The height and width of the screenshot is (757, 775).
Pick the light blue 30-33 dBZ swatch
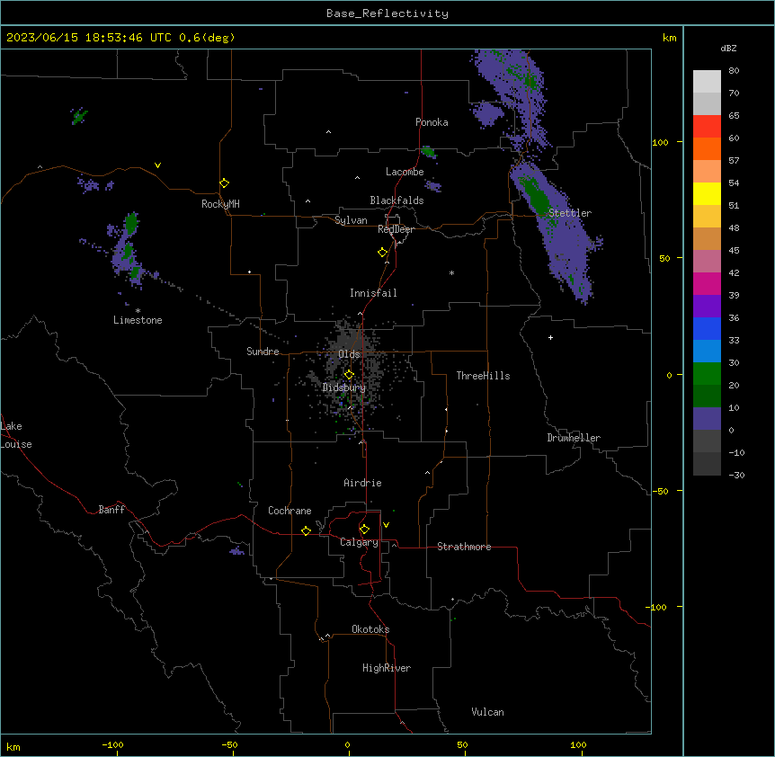(707, 352)
